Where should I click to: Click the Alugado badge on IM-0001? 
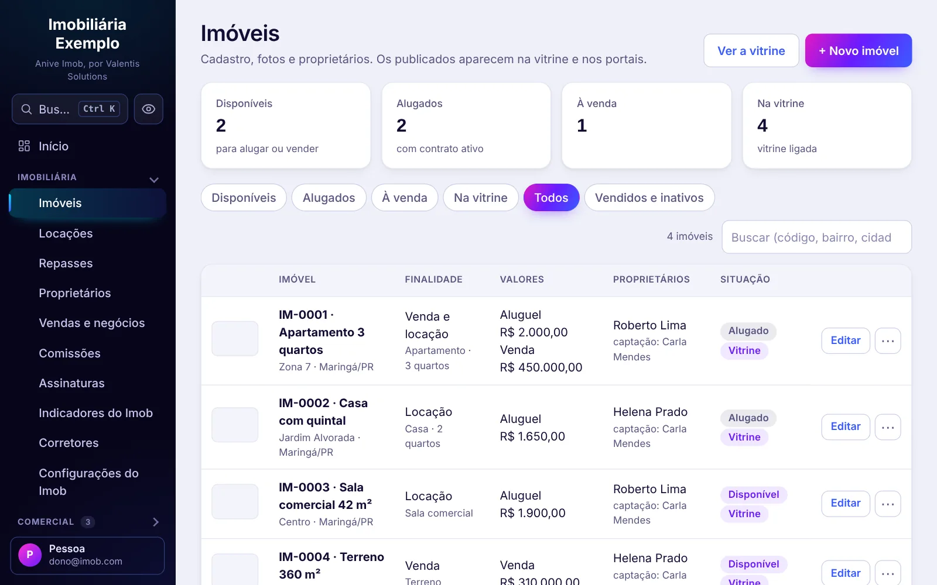pyautogui.click(x=748, y=331)
